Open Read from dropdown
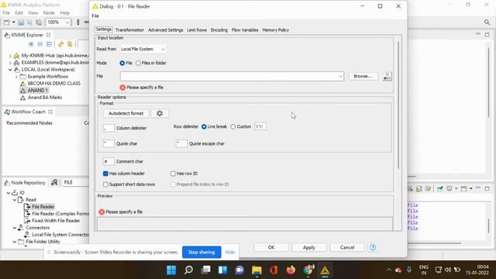The width and height of the screenshot is (496, 279). pyautogui.click(x=143, y=49)
